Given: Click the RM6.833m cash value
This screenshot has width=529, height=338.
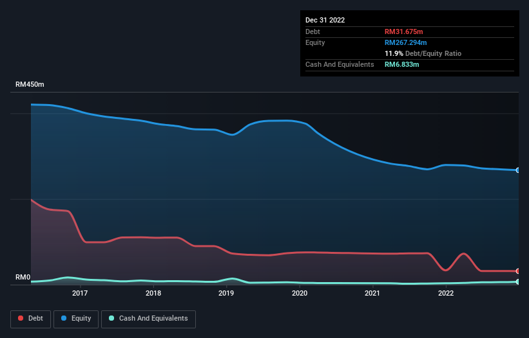Looking at the screenshot, I should pos(401,64).
